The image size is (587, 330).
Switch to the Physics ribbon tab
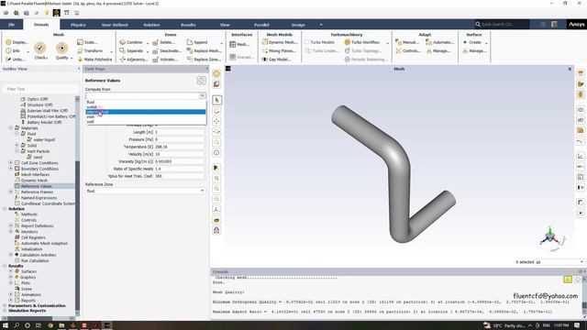click(78, 25)
